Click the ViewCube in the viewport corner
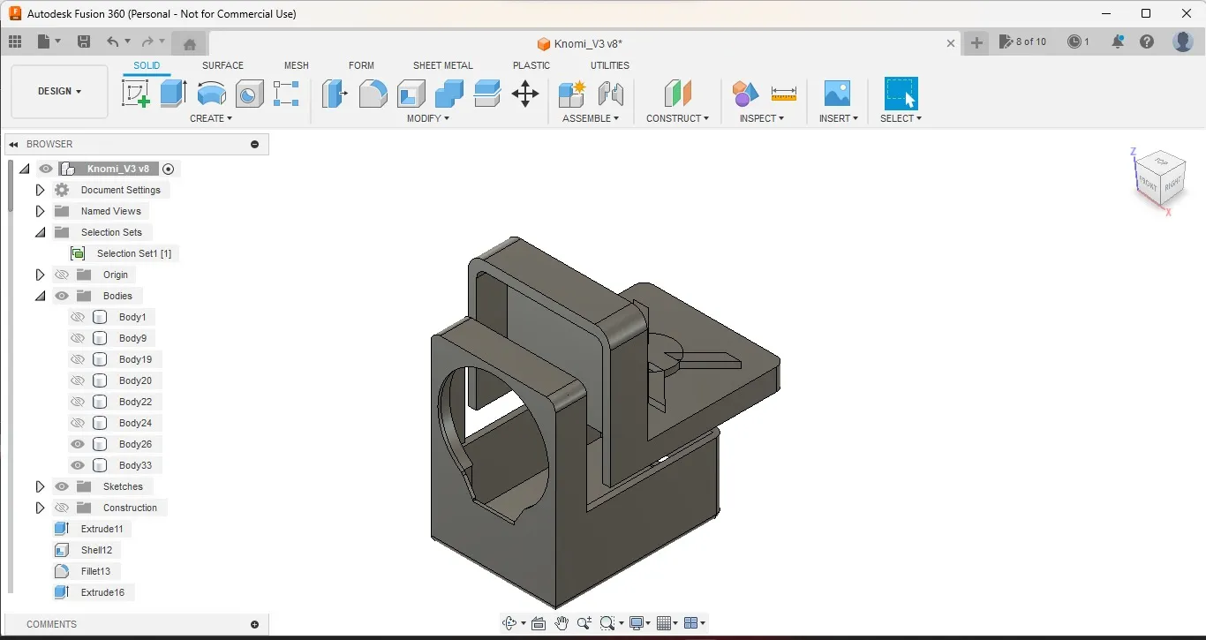The height and width of the screenshot is (640, 1206). [x=1159, y=177]
